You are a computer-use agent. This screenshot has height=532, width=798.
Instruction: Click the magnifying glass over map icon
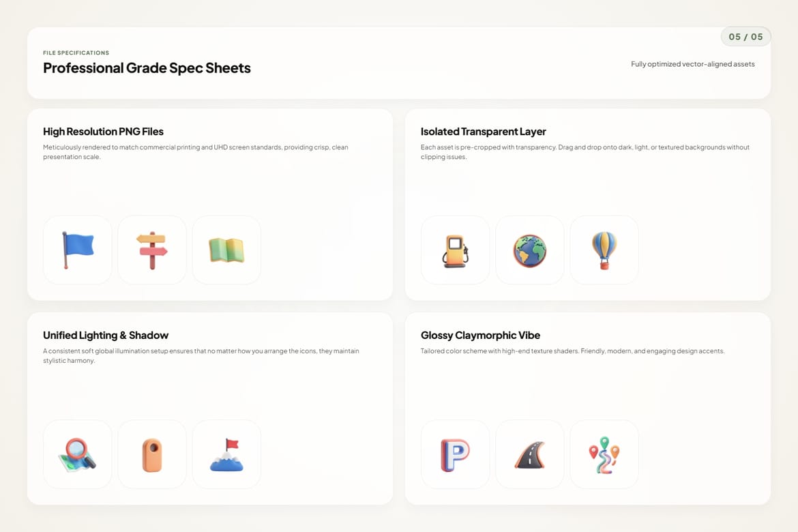coord(77,454)
